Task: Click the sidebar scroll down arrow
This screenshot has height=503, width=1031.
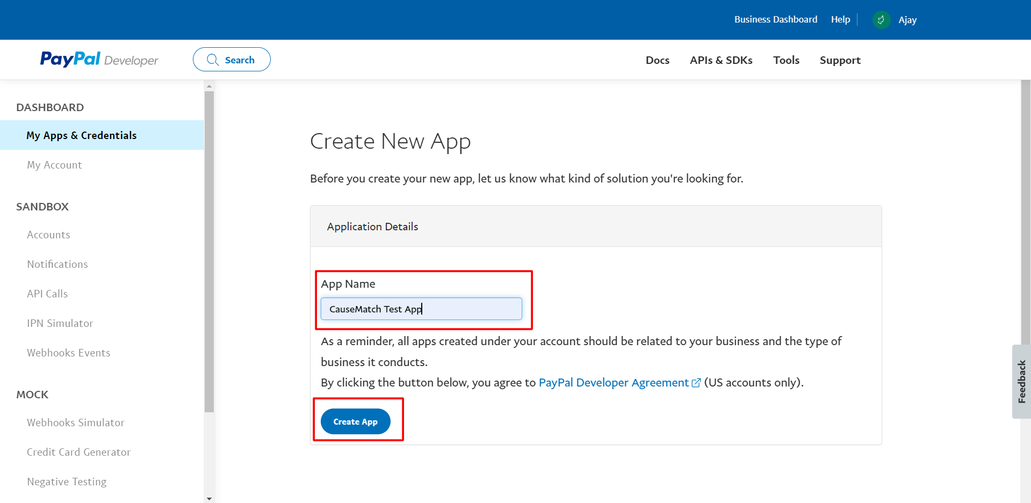Action: [209, 499]
